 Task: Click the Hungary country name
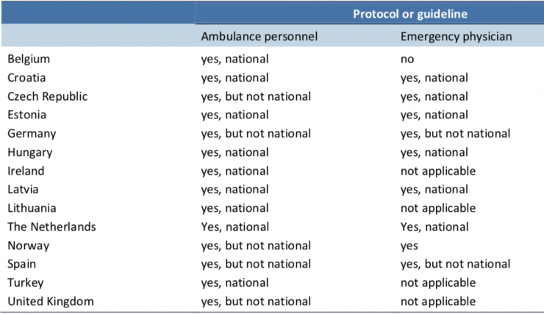tap(30, 152)
